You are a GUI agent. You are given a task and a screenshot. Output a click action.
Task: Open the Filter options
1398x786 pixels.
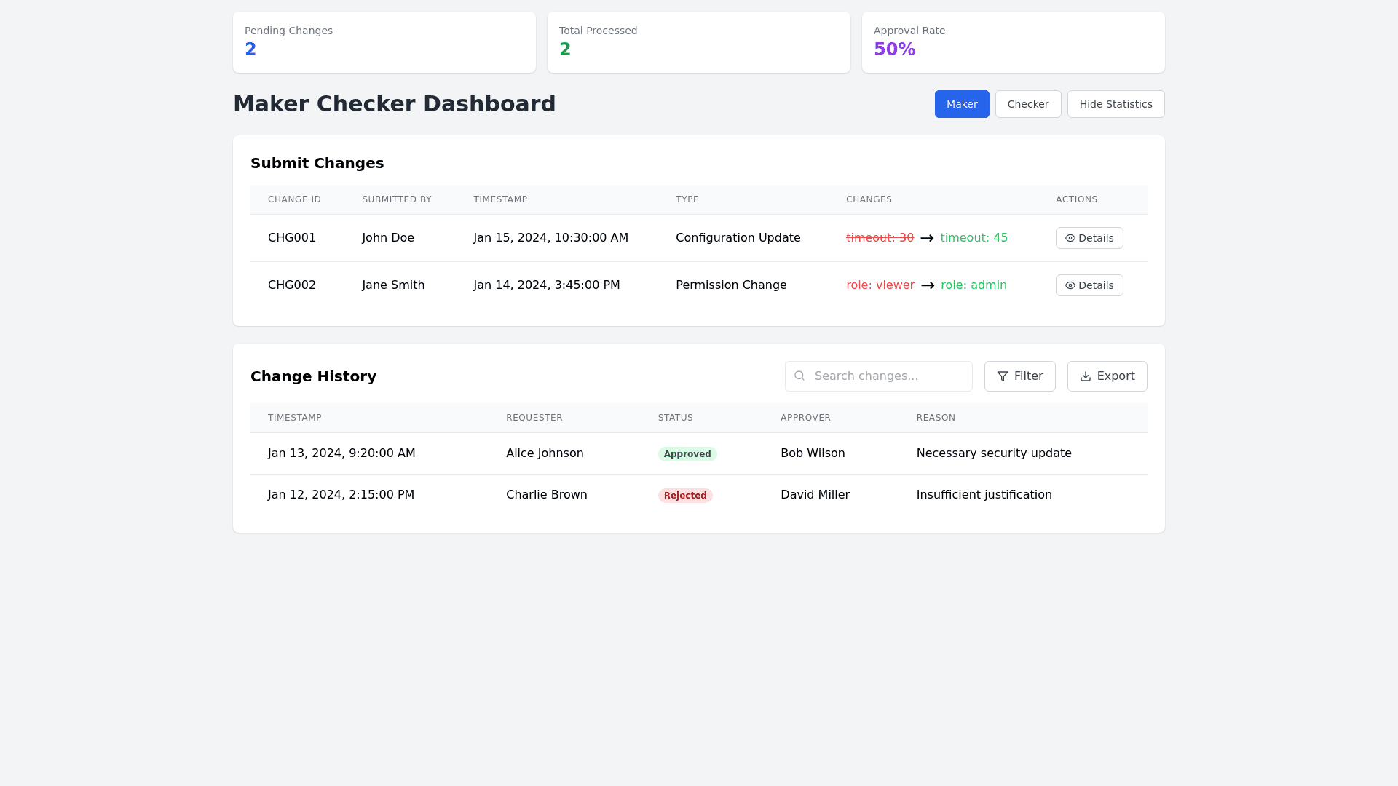(1019, 376)
